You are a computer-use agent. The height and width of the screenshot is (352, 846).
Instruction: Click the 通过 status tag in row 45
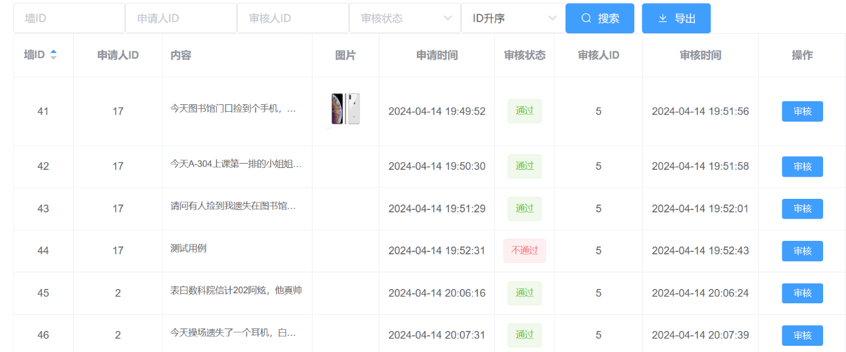point(525,293)
